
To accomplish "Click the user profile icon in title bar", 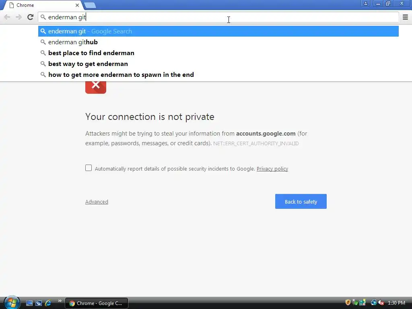I will [x=365, y=3].
